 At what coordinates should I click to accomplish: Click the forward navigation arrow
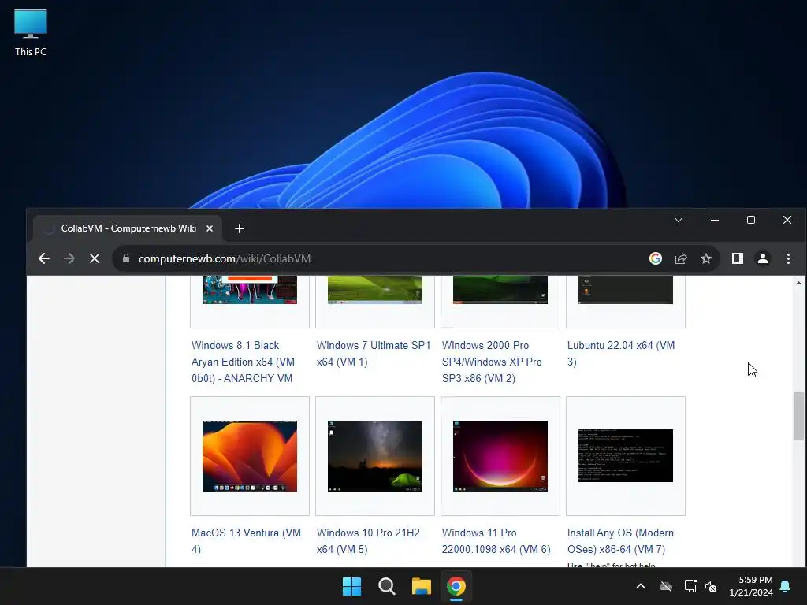pos(69,258)
